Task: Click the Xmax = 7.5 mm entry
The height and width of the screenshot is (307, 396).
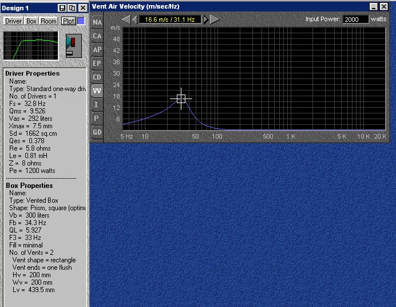Action: pos(31,126)
